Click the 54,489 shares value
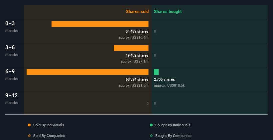Screen dimensions: 273x140 [x=137, y=31]
